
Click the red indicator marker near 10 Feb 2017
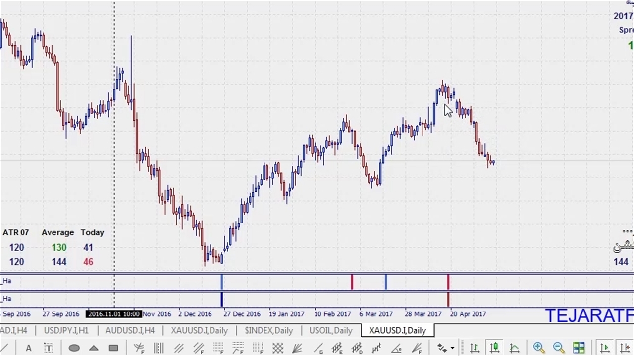click(x=352, y=282)
